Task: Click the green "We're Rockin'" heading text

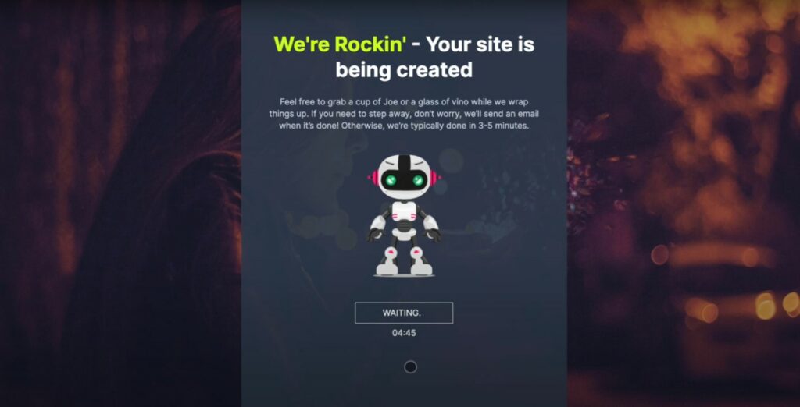Action: click(340, 44)
